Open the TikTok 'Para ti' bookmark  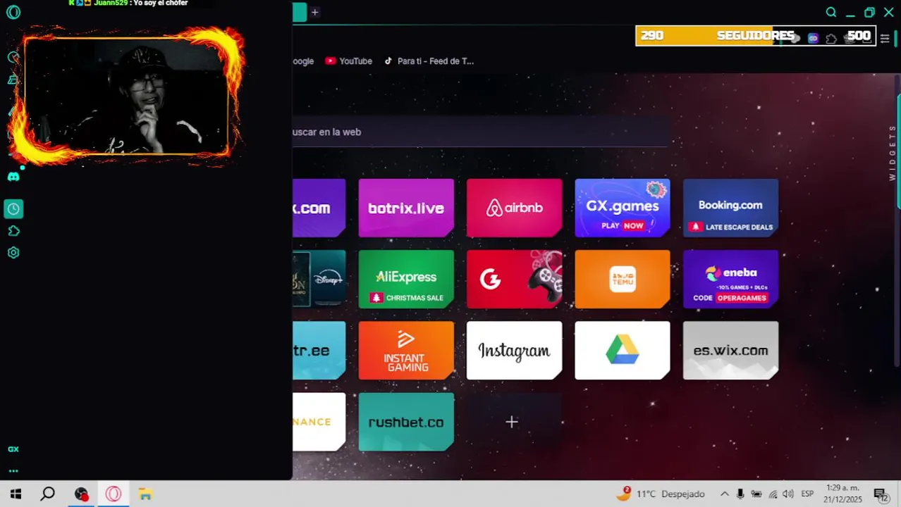pyautogui.click(x=429, y=61)
